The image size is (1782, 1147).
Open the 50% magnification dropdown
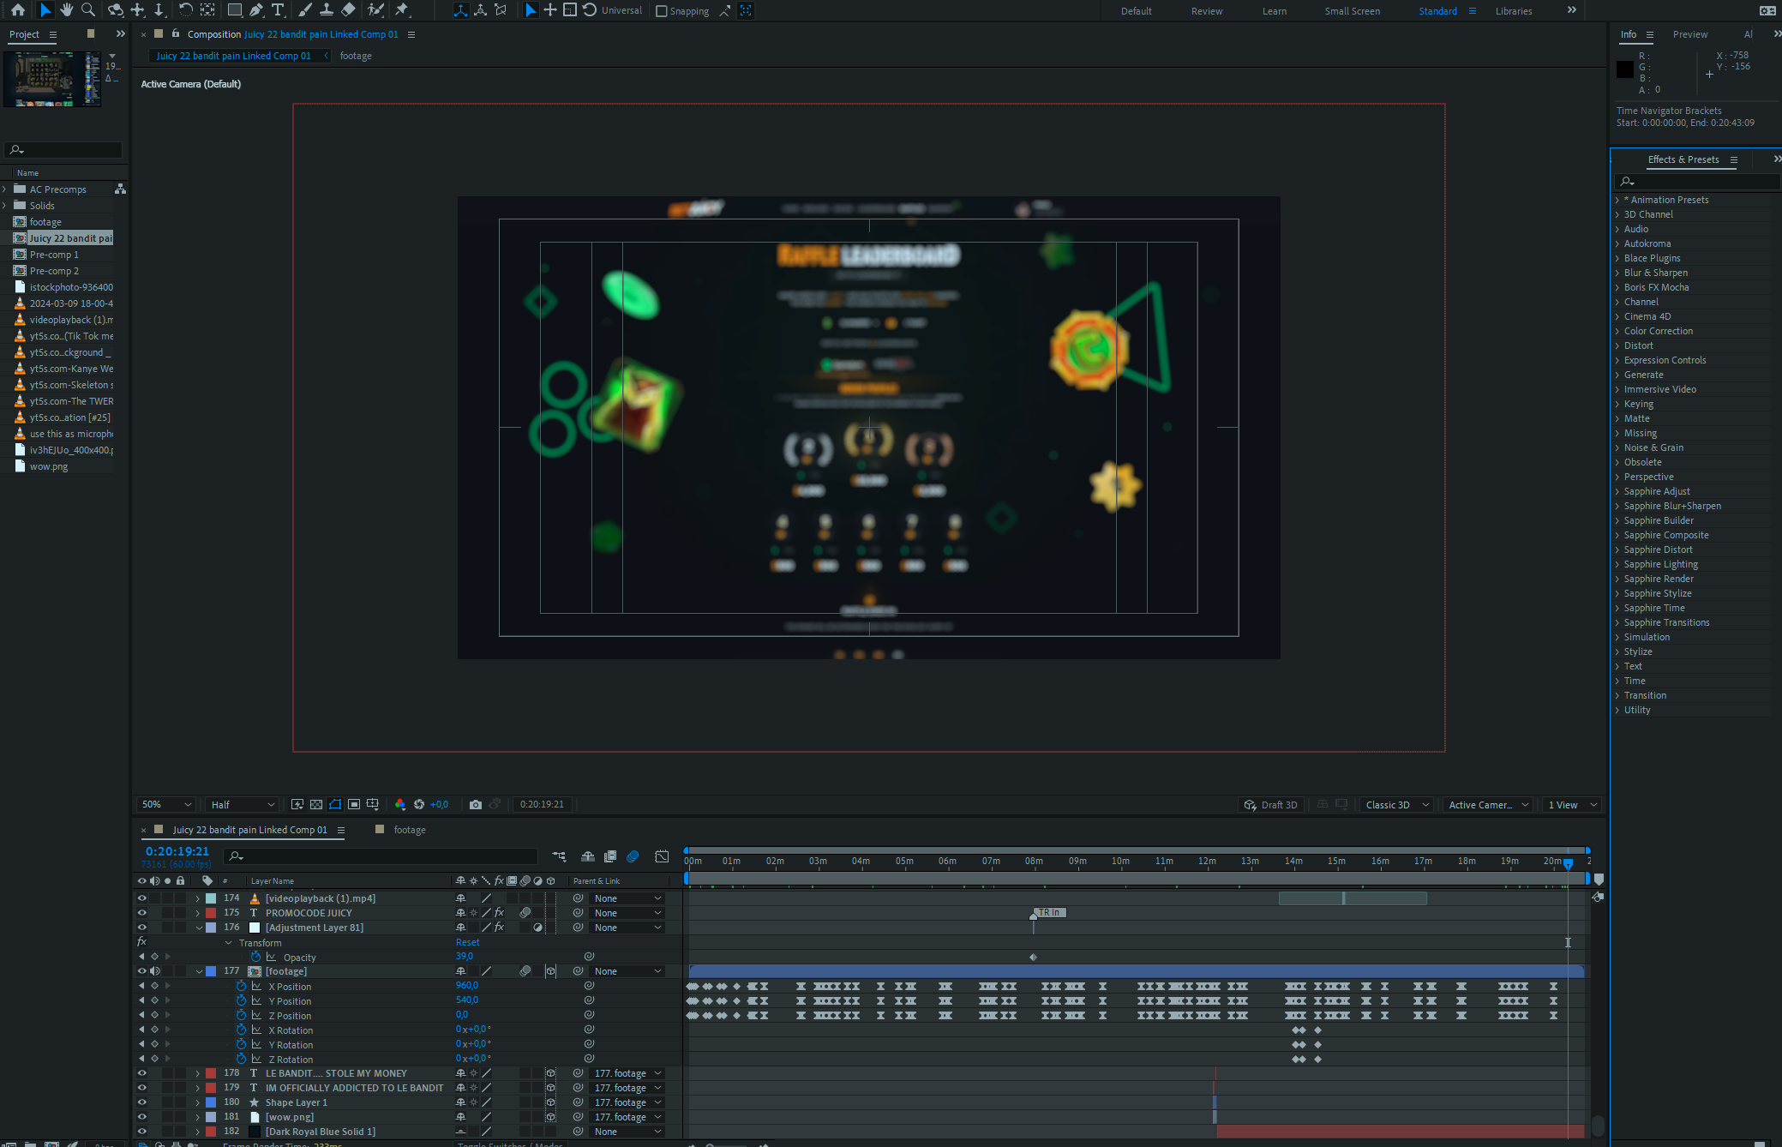tap(166, 804)
